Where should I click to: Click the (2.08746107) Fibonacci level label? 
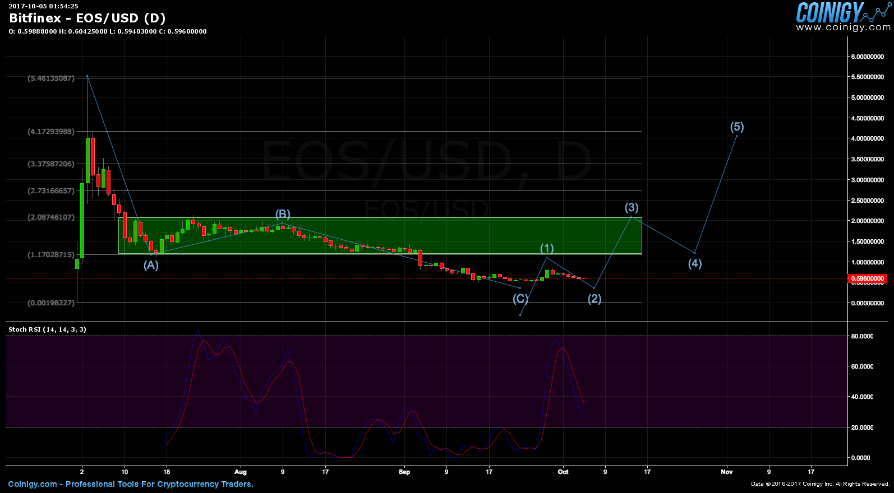(x=51, y=217)
